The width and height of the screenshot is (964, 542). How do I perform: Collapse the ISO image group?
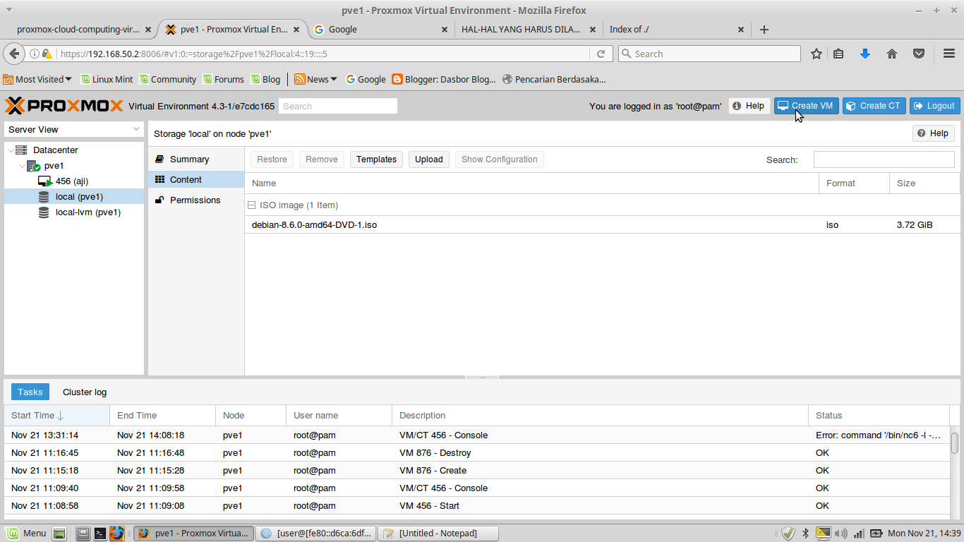tap(251, 205)
